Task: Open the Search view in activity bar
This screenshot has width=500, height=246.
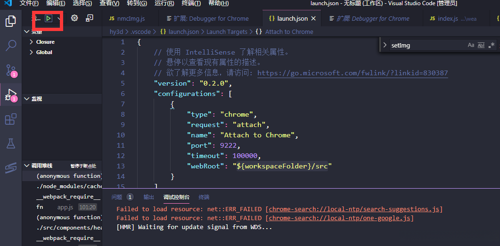Action: [10, 46]
